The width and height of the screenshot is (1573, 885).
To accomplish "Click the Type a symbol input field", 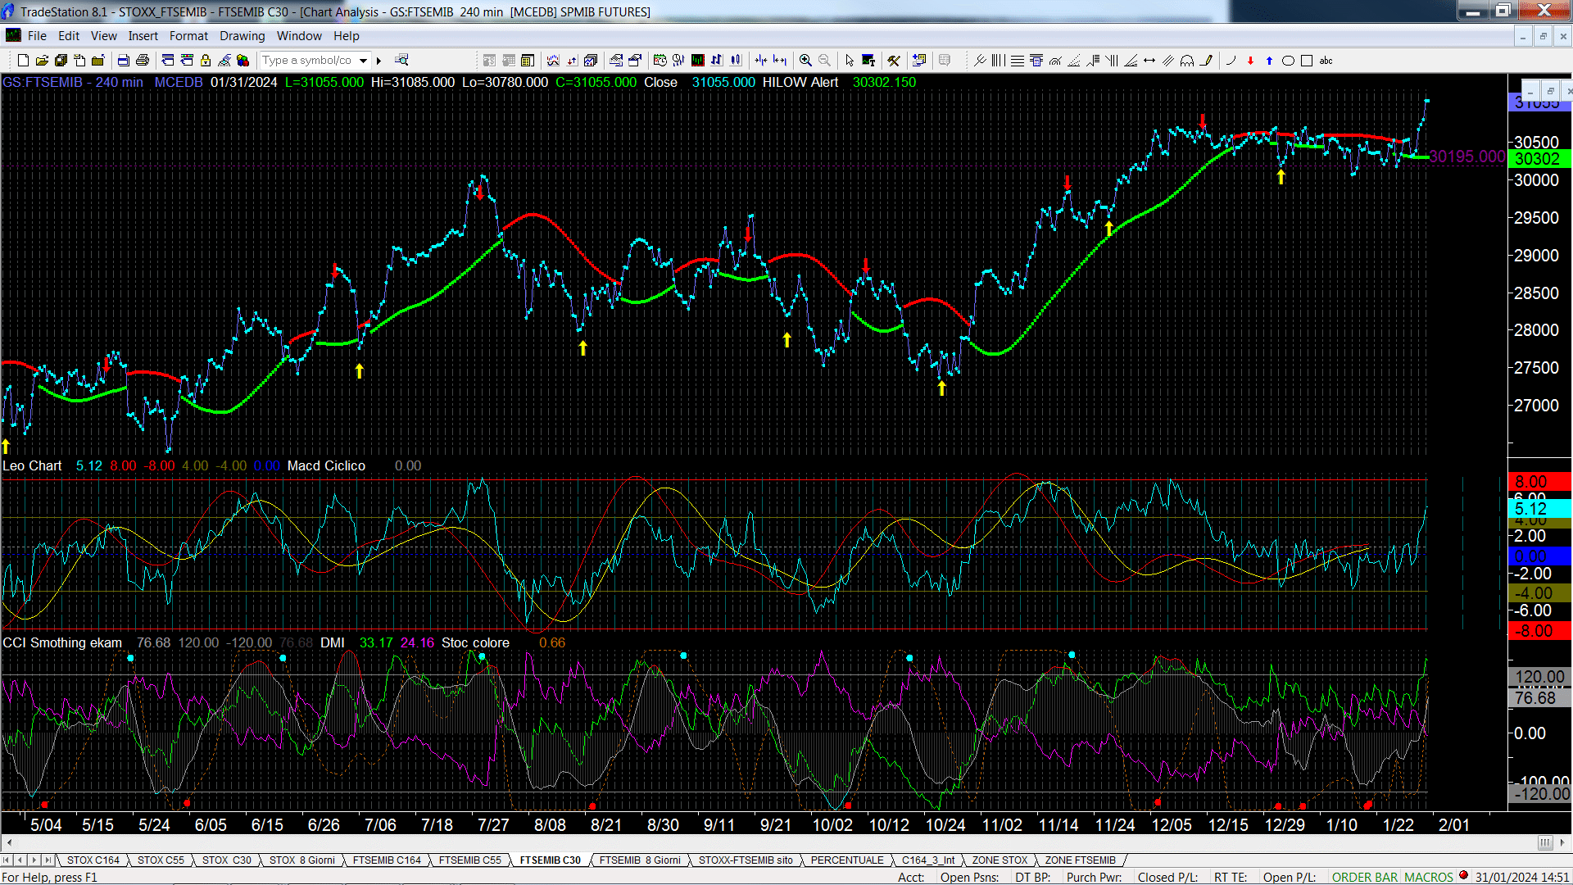I will (x=307, y=61).
